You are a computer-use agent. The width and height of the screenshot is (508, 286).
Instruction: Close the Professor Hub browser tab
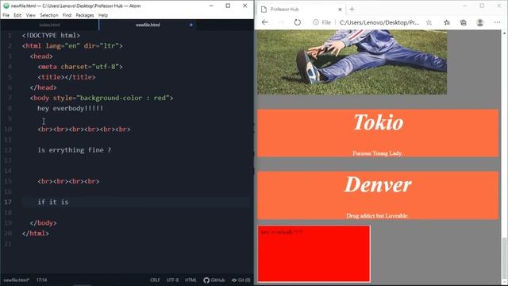[x=340, y=10]
